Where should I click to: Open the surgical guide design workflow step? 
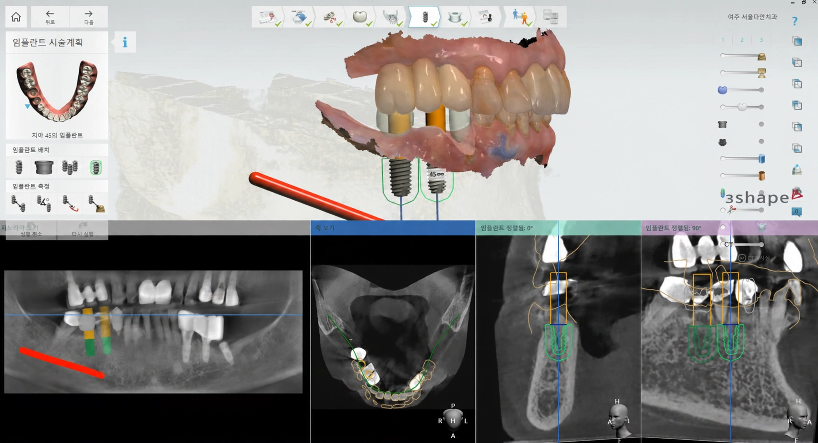point(455,17)
